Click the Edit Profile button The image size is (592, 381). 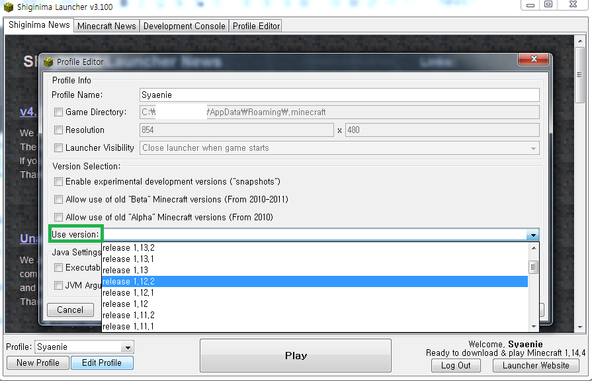(102, 363)
